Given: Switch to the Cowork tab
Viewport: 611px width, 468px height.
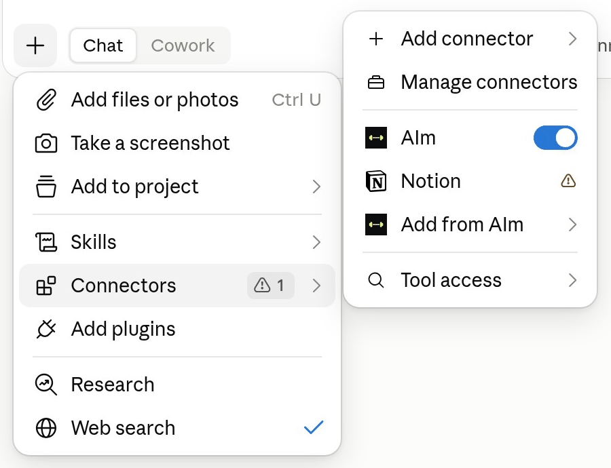Looking at the screenshot, I should pos(183,45).
